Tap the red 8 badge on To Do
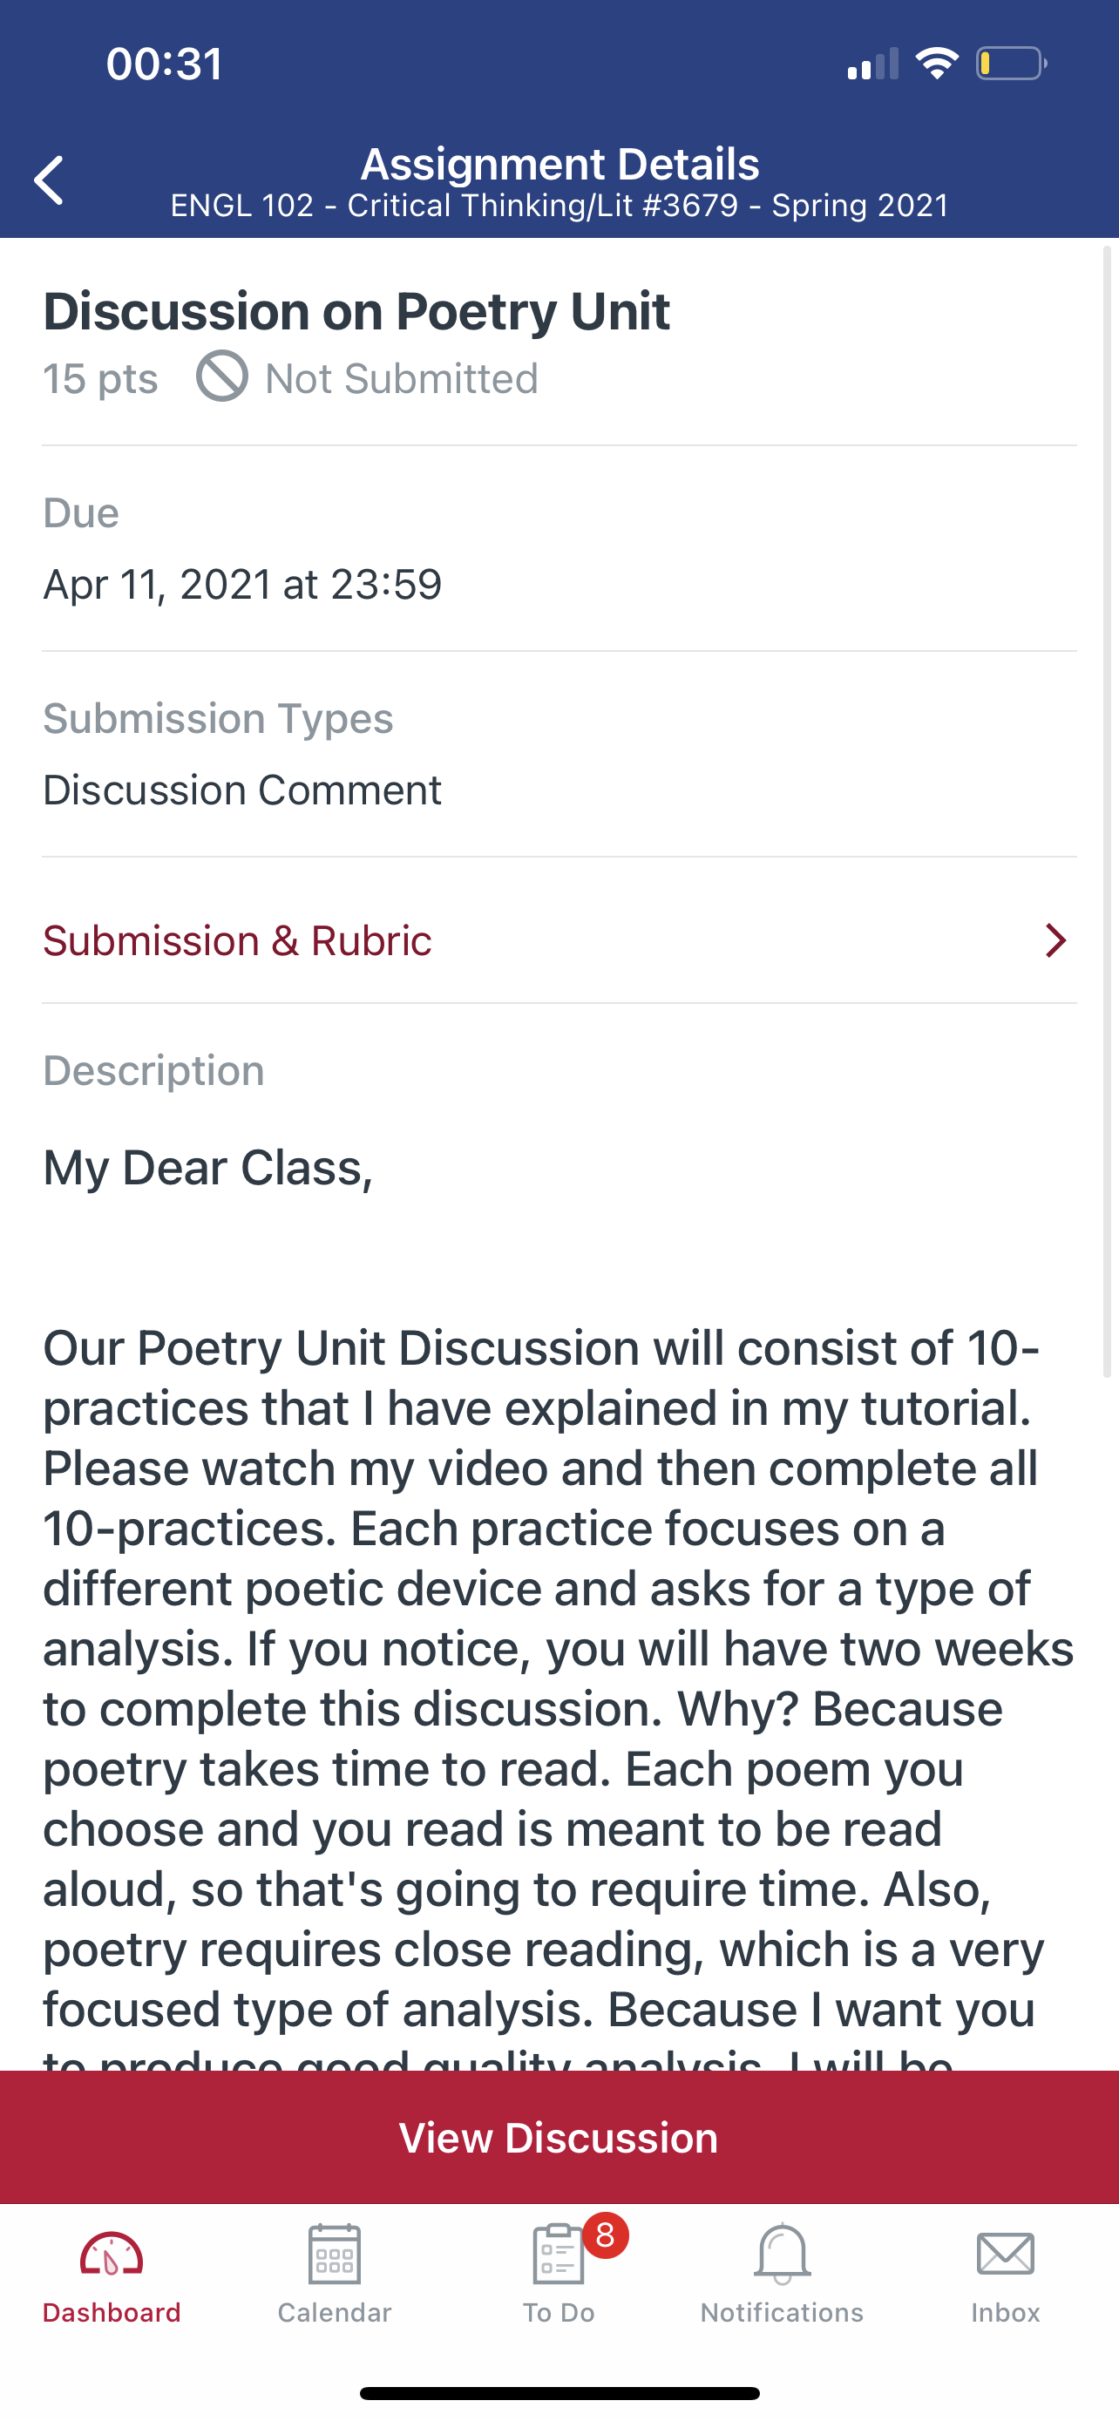This screenshot has width=1119, height=2421. click(605, 2235)
